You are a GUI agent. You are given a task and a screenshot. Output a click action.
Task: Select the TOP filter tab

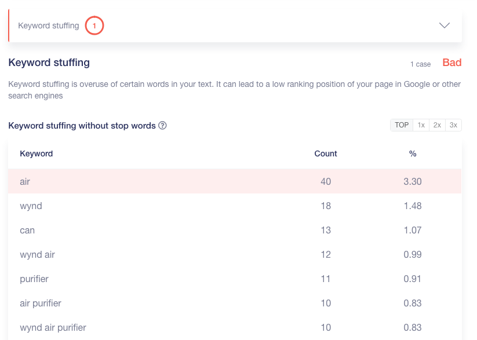point(402,125)
